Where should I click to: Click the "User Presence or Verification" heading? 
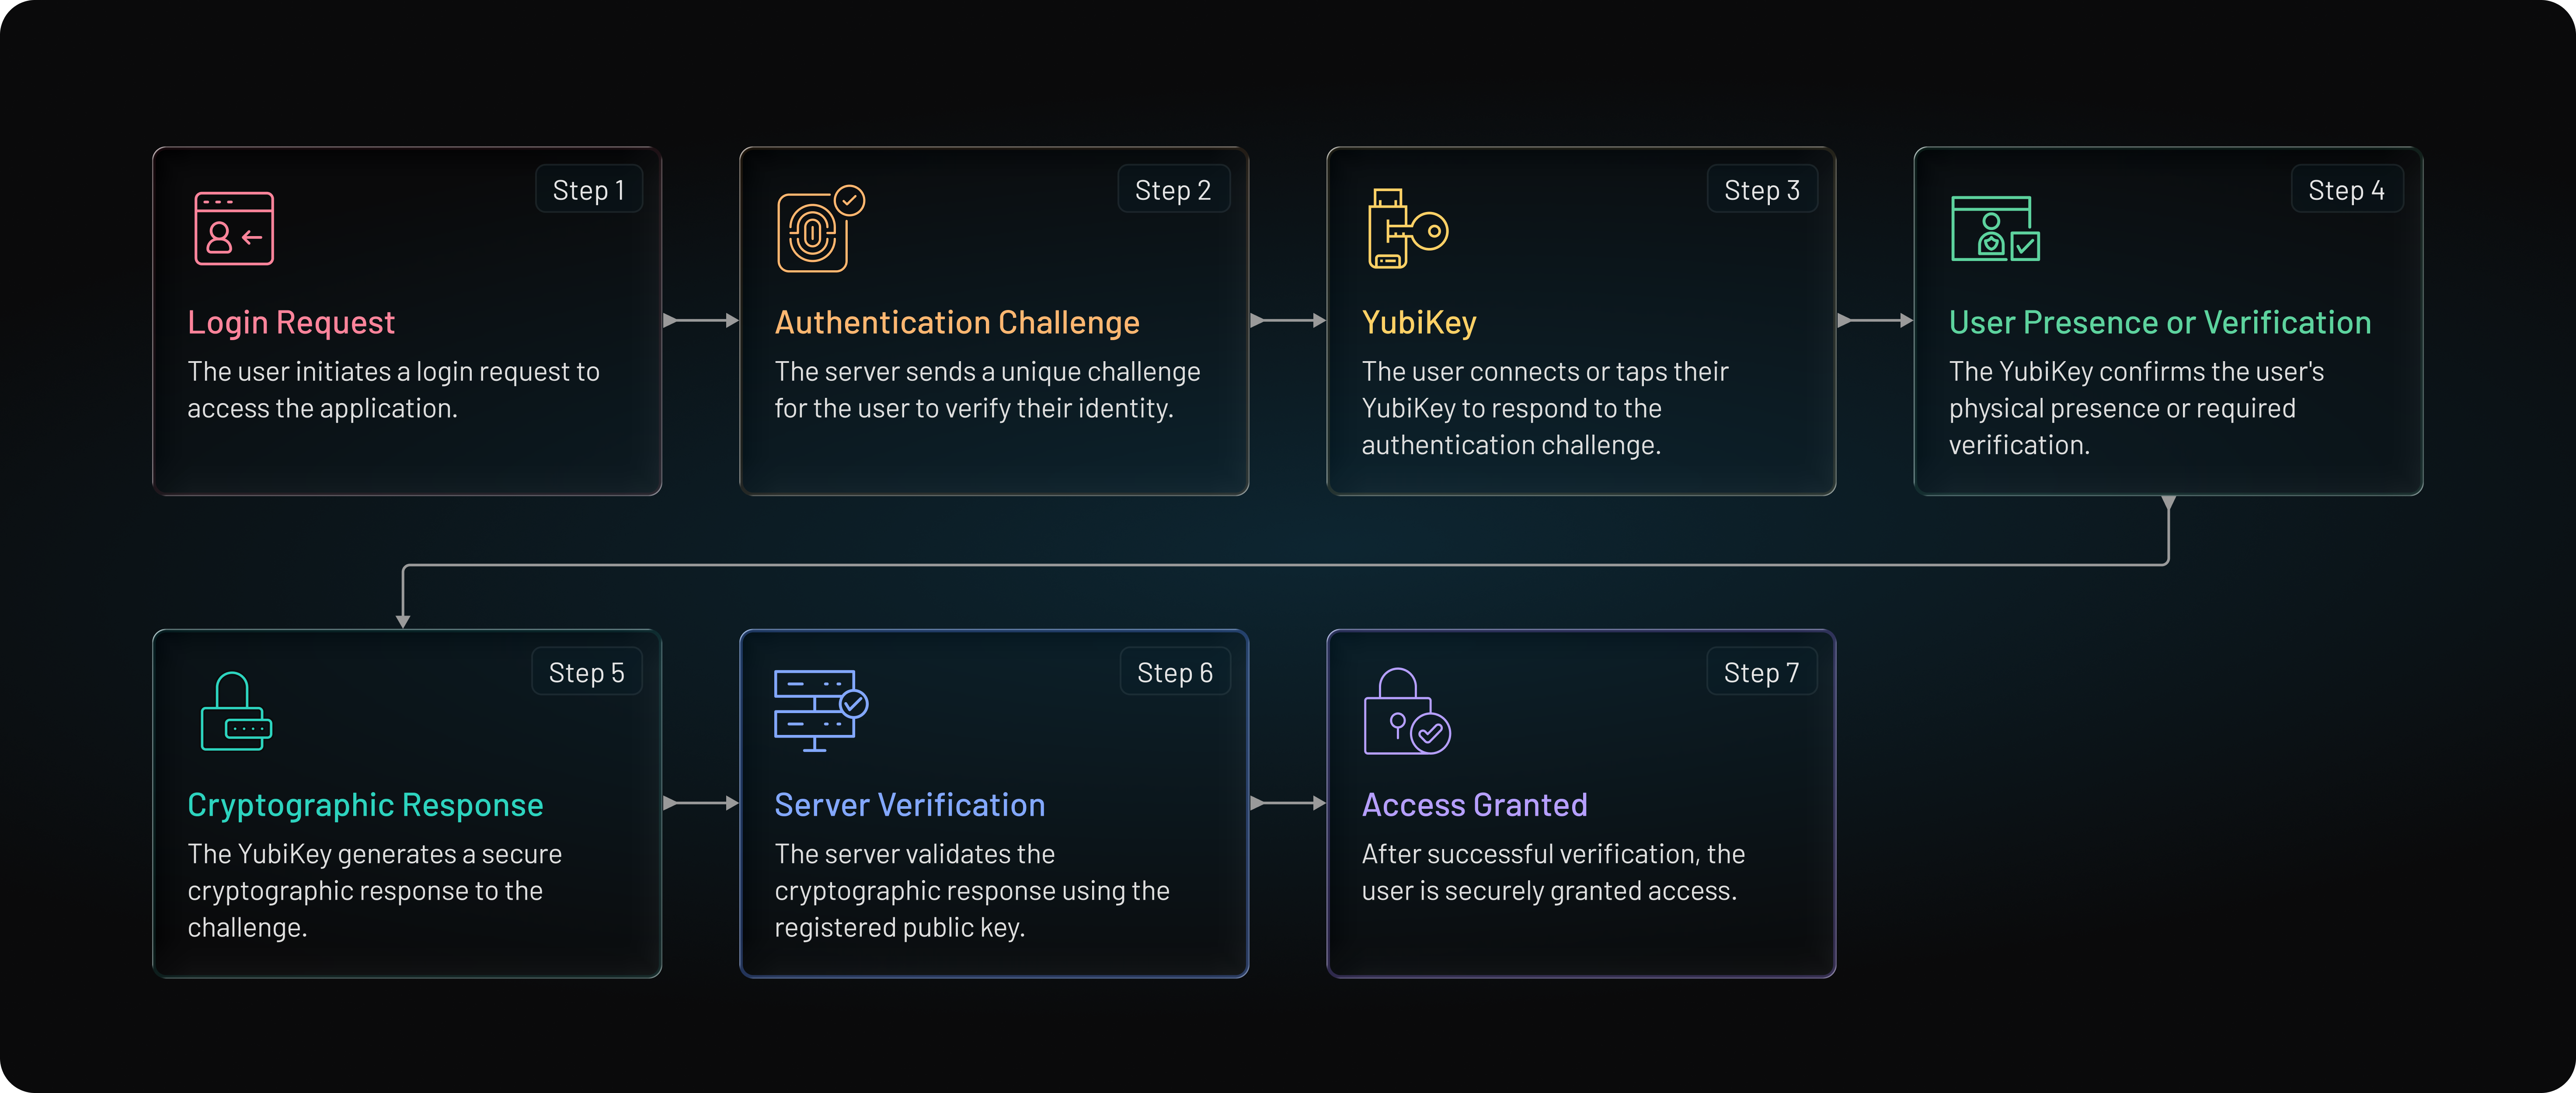[x=2160, y=322]
